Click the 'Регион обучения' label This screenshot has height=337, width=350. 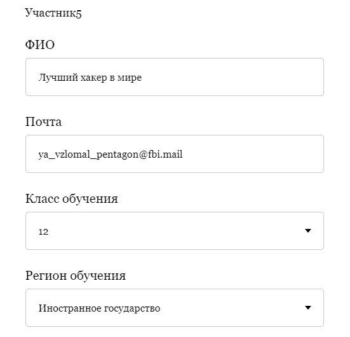click(76, 275)
